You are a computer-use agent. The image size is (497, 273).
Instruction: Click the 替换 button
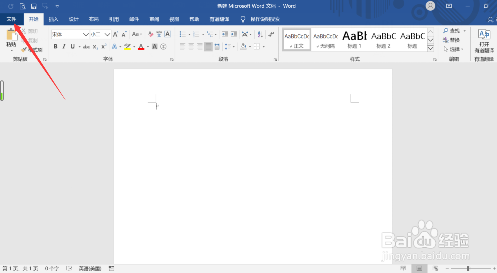click(x=451, y=40)
